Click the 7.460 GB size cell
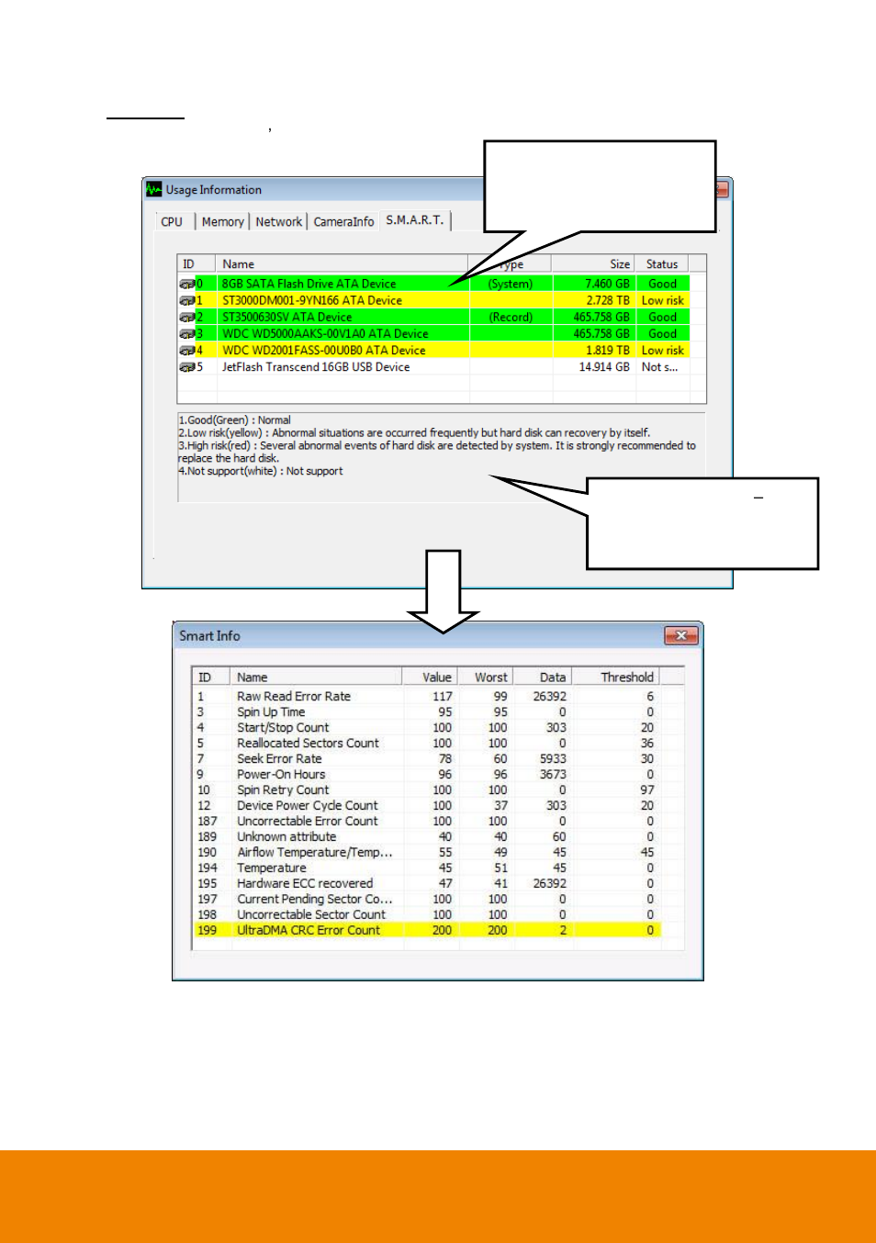 tap(607, 284)
